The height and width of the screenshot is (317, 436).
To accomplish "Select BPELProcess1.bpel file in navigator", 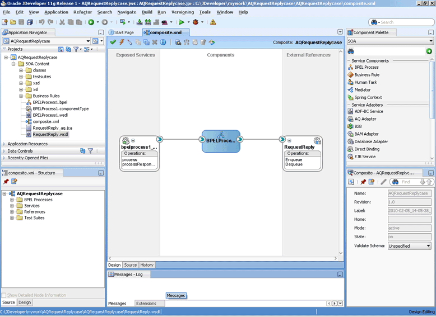I will point(50,102).
